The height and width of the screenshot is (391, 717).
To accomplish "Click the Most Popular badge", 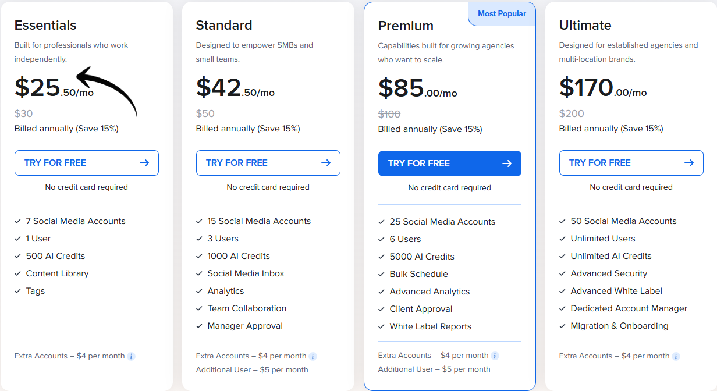I will (x=502, y=14).
